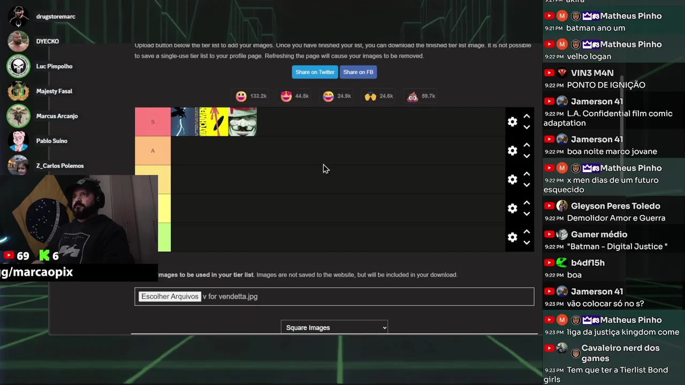The image size is (685, 385).
Task: Click chat message 'Demolidor Amor e Guerra'
Action: 615,218
